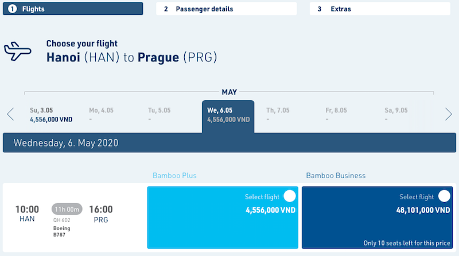The width and height of the screenshot is (459, 256).
Task: Open the Passenger details step tab
Action: (x=226, y=9)
